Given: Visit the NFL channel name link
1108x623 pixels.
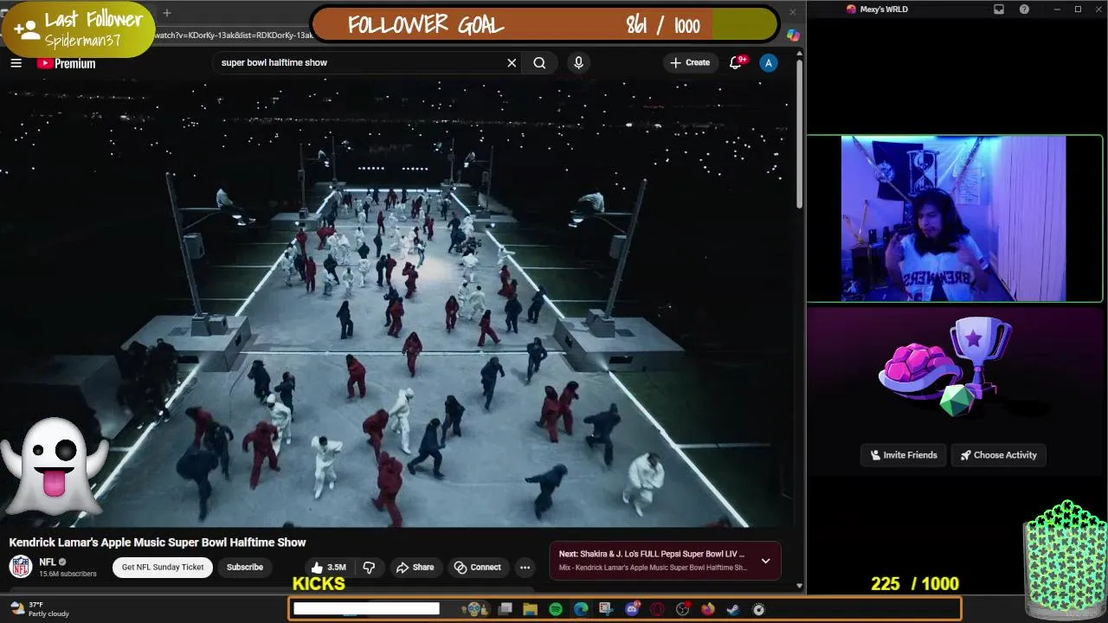Looking at the screenshot, I should click(48, 562).
